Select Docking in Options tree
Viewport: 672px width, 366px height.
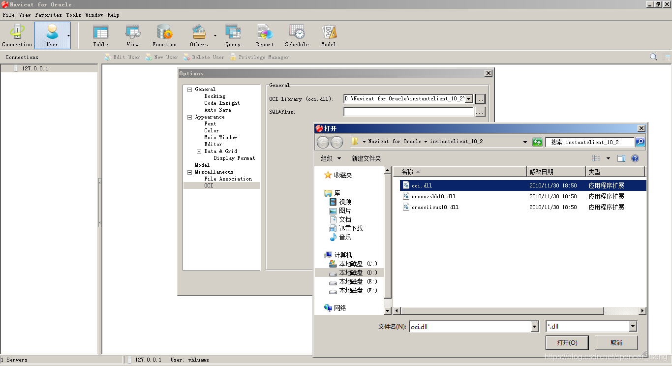click(215, 96)
